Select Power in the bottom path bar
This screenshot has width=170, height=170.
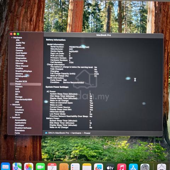click(87, 133)
